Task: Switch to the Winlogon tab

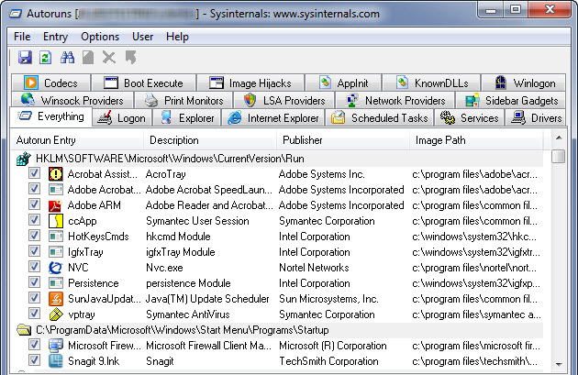Action: coord(524,83)
